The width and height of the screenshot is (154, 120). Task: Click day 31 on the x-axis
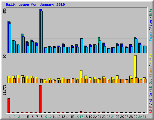pyautogui.click(x=144, y=117)
